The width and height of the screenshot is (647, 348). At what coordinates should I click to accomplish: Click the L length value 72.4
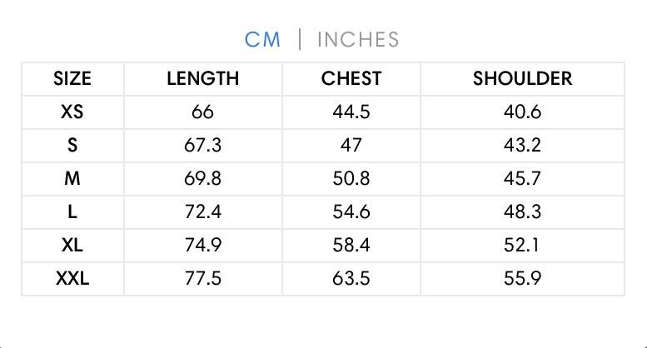tap(202, 212)
